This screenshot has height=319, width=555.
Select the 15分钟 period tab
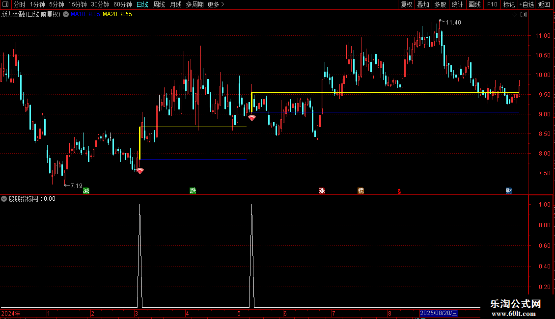click(x=78, y=4)
